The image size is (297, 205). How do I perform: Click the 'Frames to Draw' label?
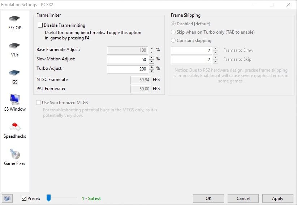[x=238, y=50]
